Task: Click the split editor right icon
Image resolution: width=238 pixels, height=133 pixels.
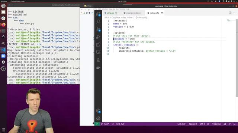Action: point(230,13)
